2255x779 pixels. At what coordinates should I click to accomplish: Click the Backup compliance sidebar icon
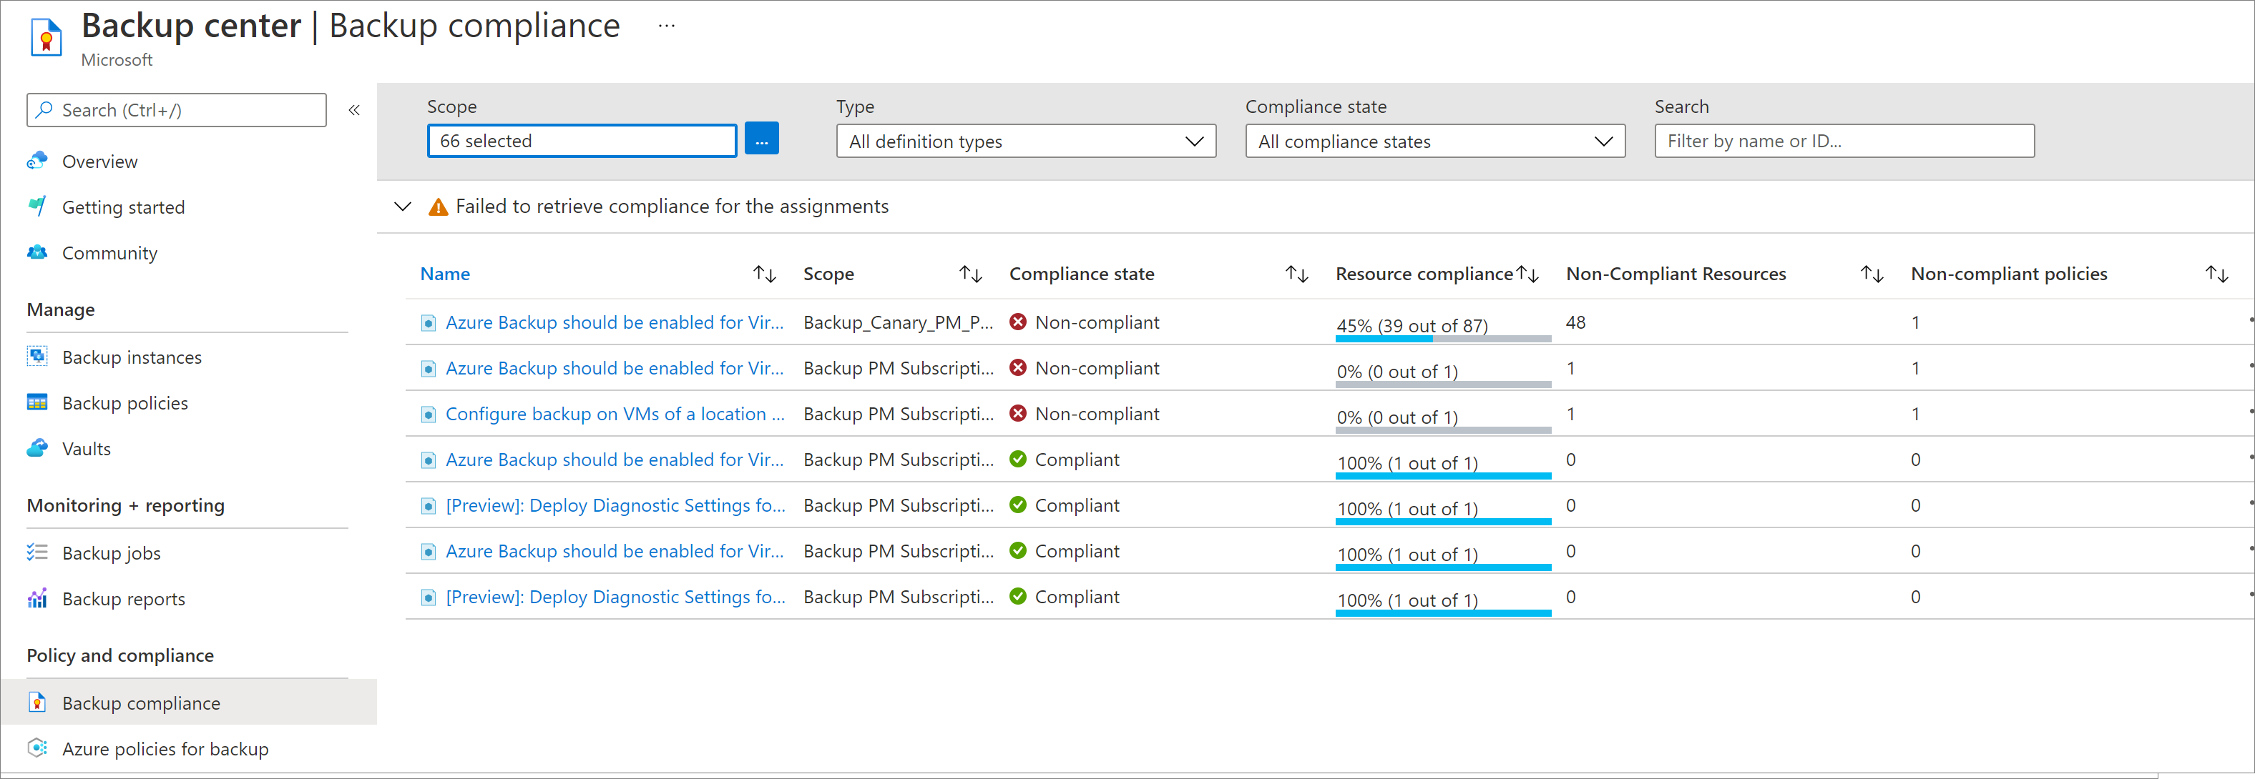click(x=37, y=703)
